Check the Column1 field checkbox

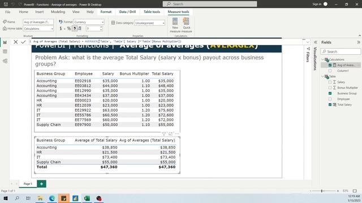click(330, 71)
